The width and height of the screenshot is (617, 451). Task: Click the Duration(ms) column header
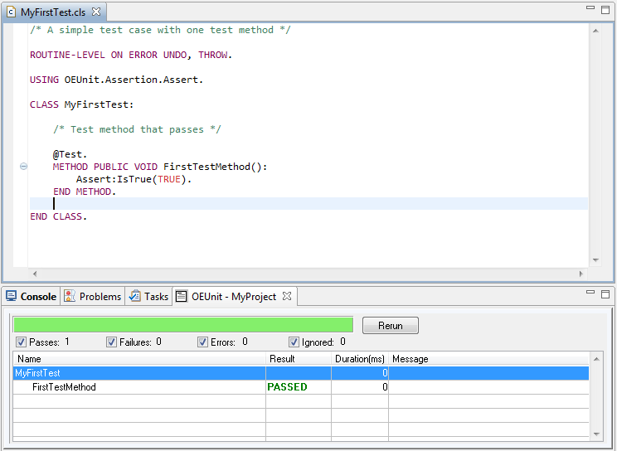(360, 359)
